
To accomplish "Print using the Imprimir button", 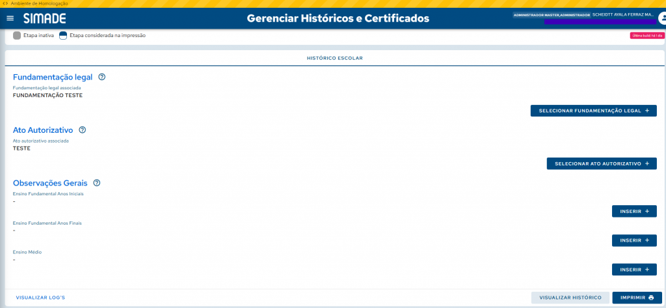I will (x=637, y=298).
